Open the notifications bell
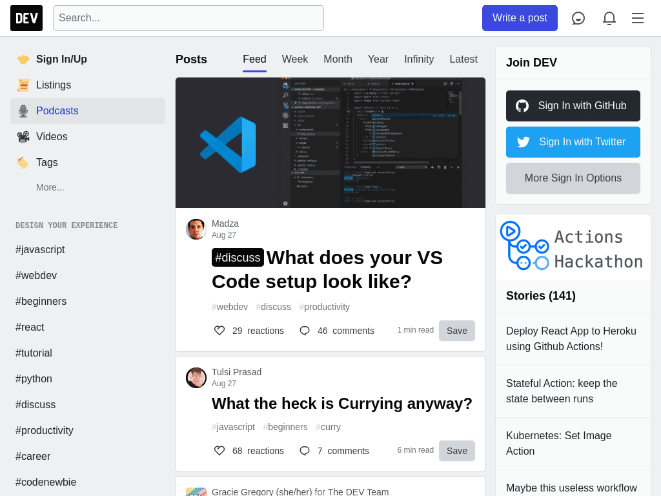This screenshot has width=661, height=496. 609,18
